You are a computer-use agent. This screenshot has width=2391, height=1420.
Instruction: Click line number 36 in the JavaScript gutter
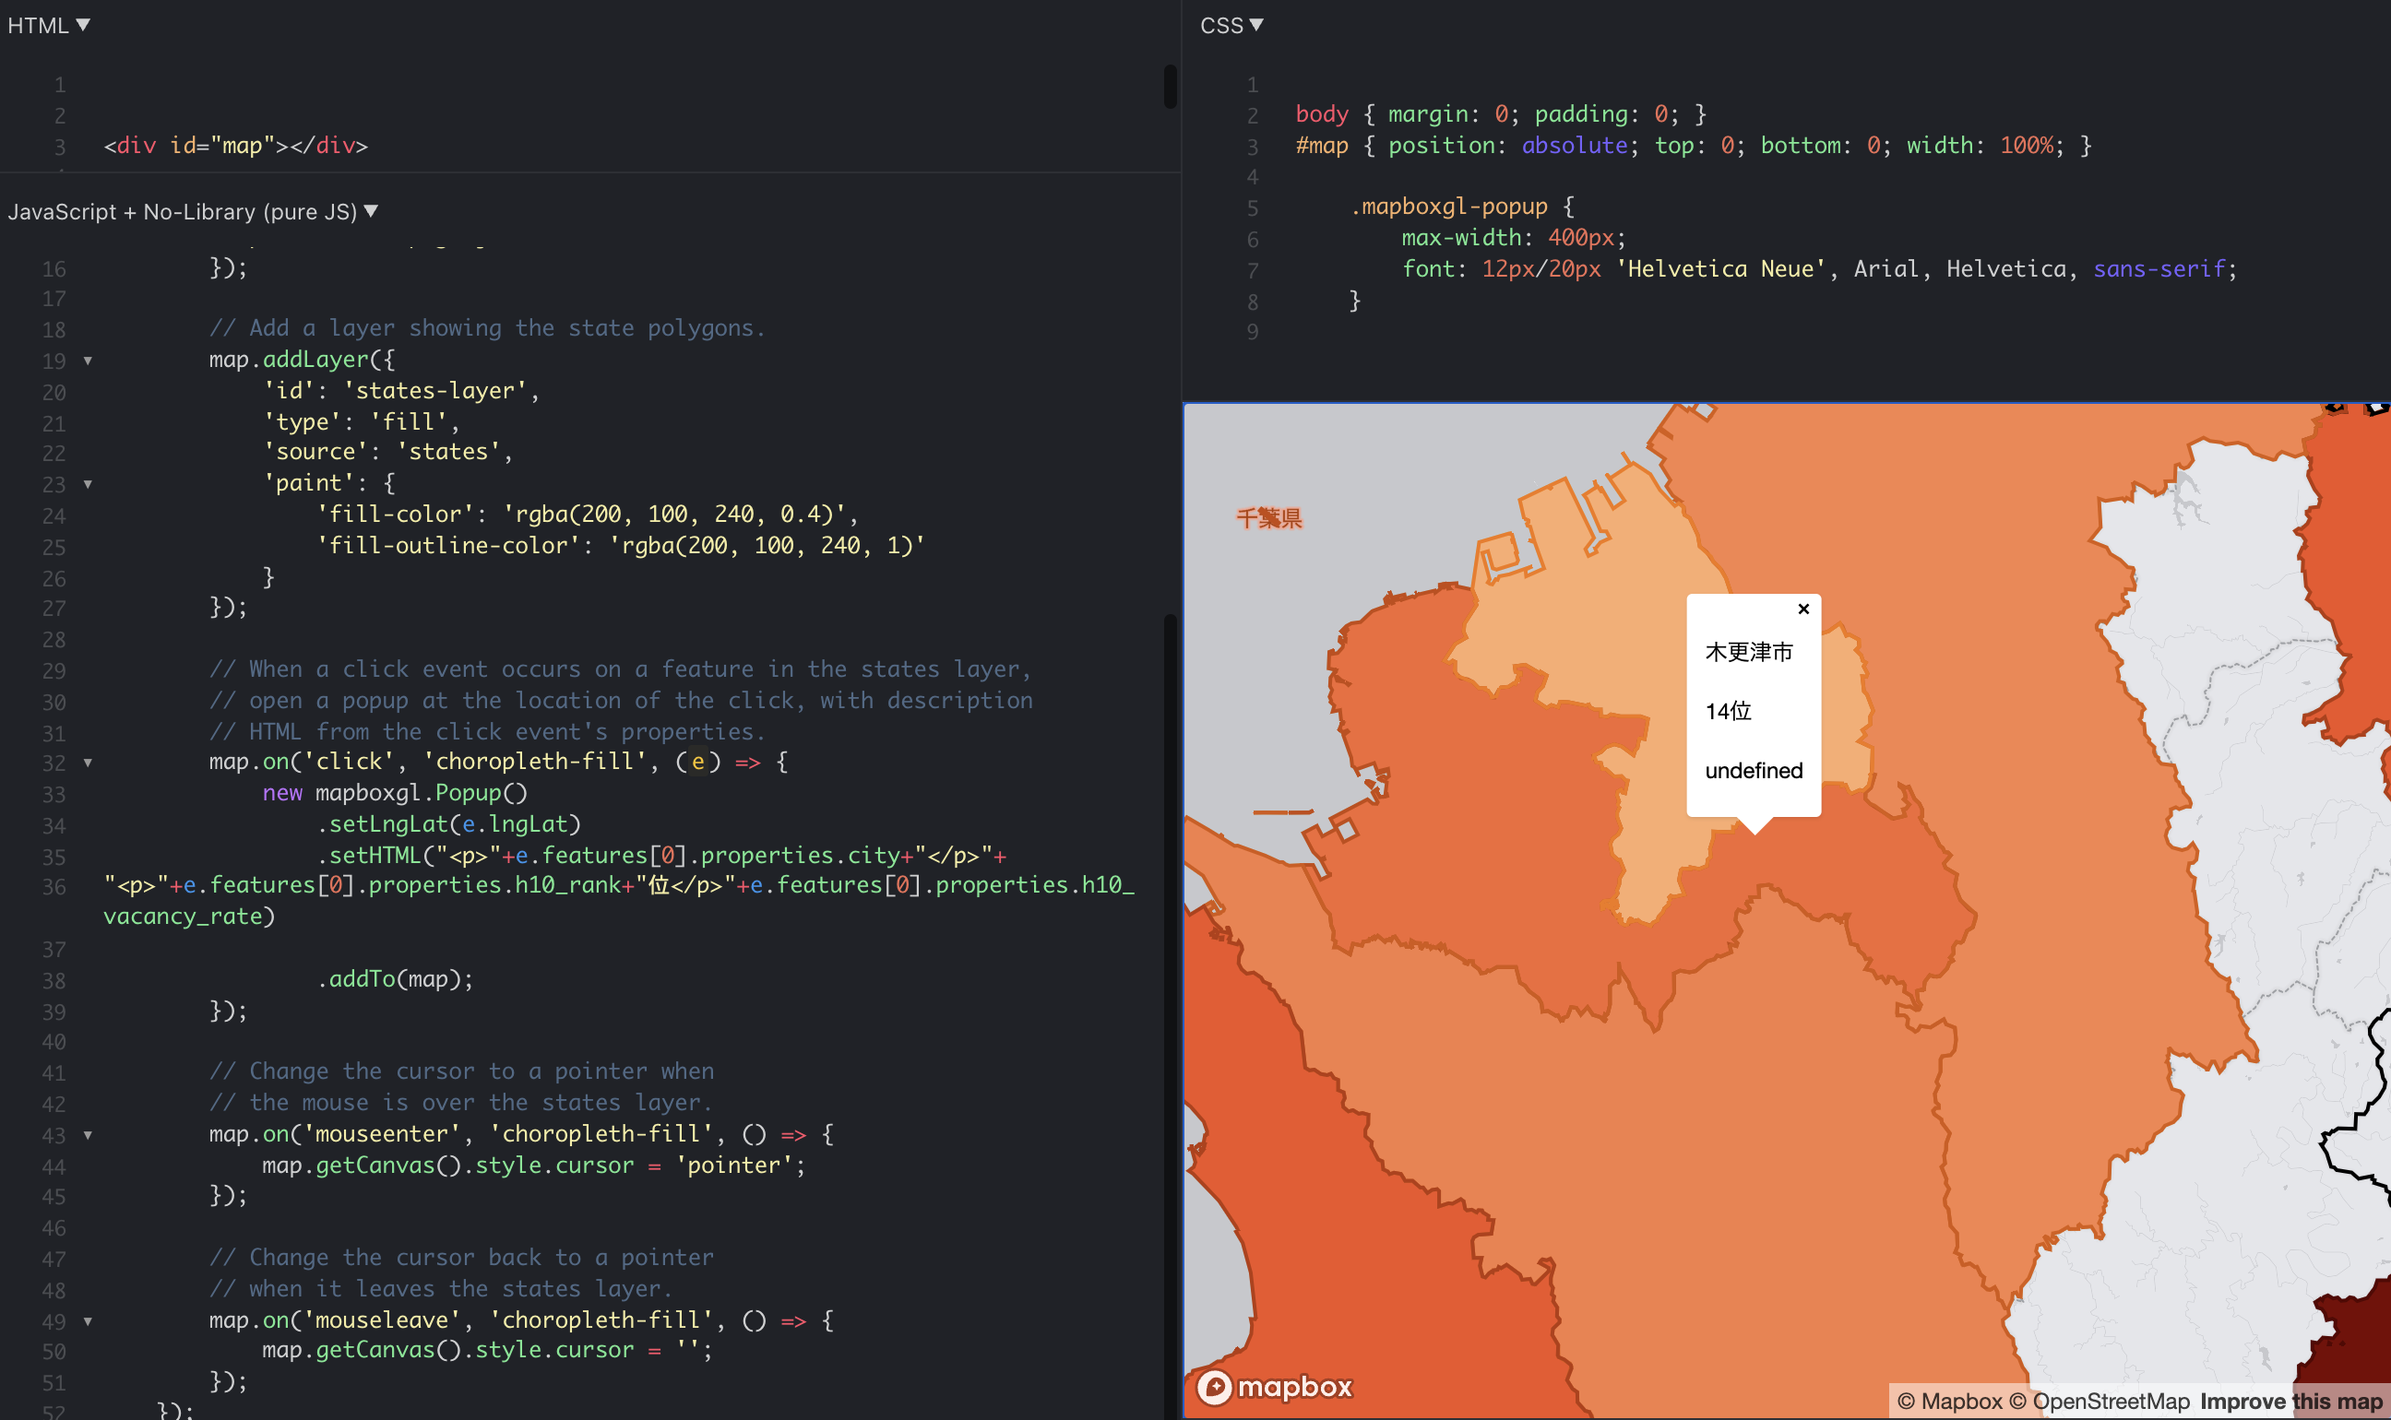click(x=54, y=887)
